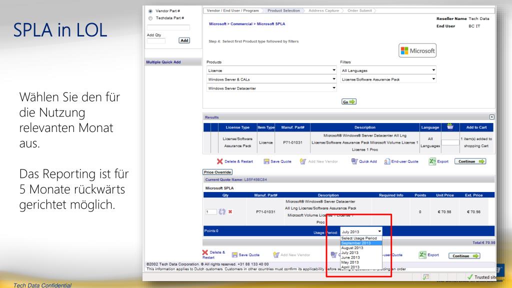Click the Language column header in Results
Viewport: 512px width, 288px height.
(430, 127)
